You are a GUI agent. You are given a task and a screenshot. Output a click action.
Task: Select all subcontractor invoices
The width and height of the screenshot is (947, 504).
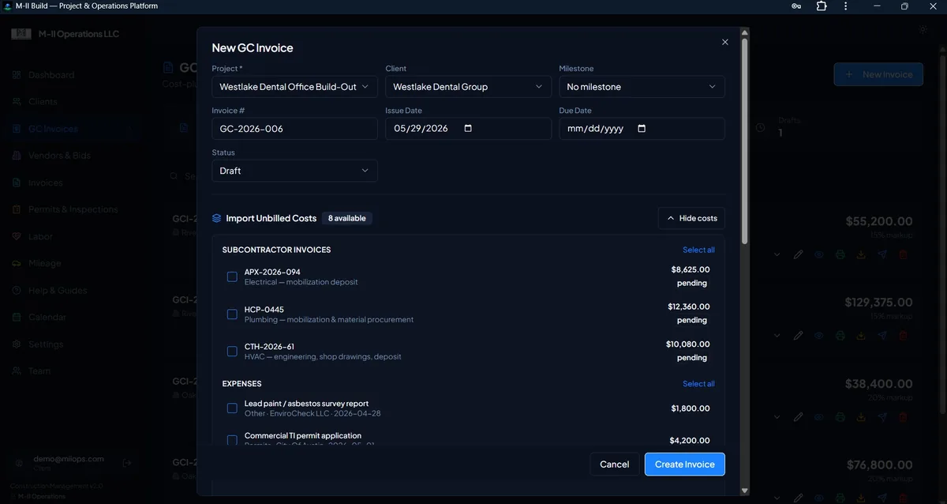[698, 250]
